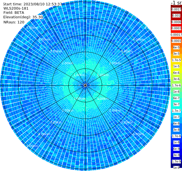The height and width of the screenshot is (171, 182).
Task: Click the 2.00km range label in lower-left quadrant
Action: (x=68, y=110)
